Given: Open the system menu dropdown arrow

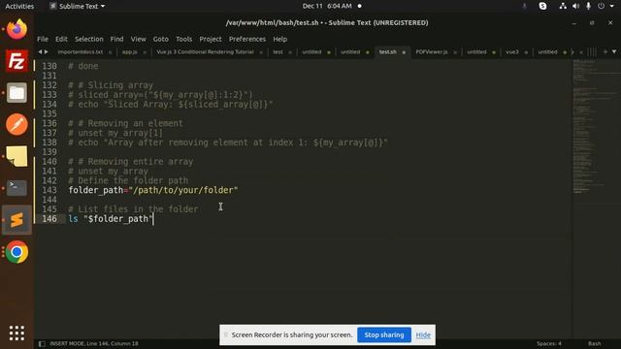Looking at the screenshot, I should coord(611,6).
